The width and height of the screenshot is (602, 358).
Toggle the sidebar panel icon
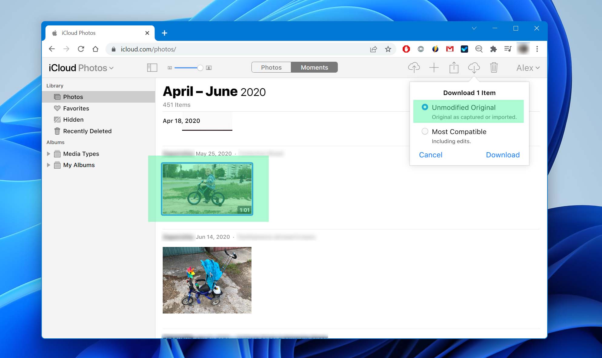[152, 67]
